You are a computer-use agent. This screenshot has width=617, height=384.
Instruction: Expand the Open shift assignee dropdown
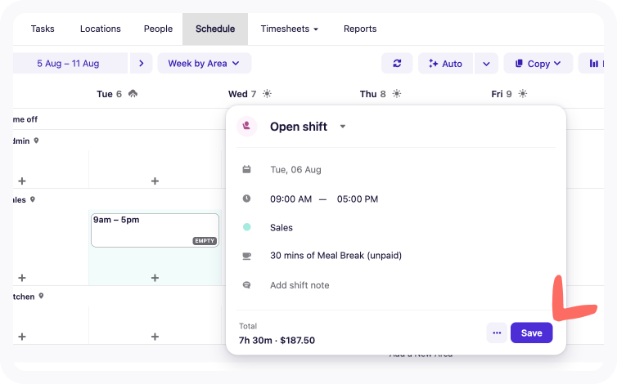click(x=343, y=127)
